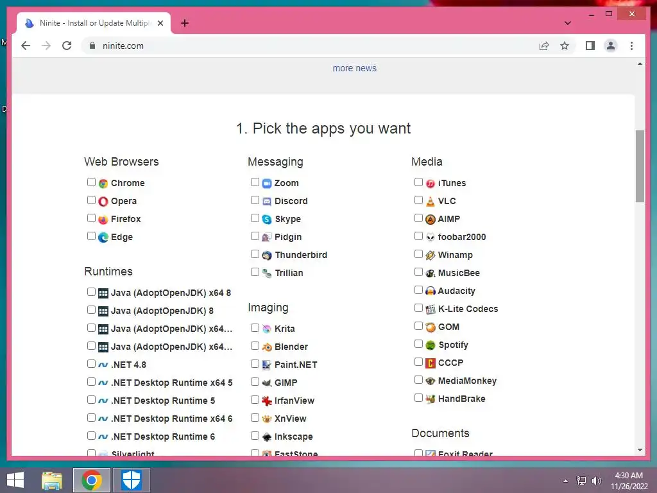
Task: Check the Chrome checkbox
Action: coord(91,182)
